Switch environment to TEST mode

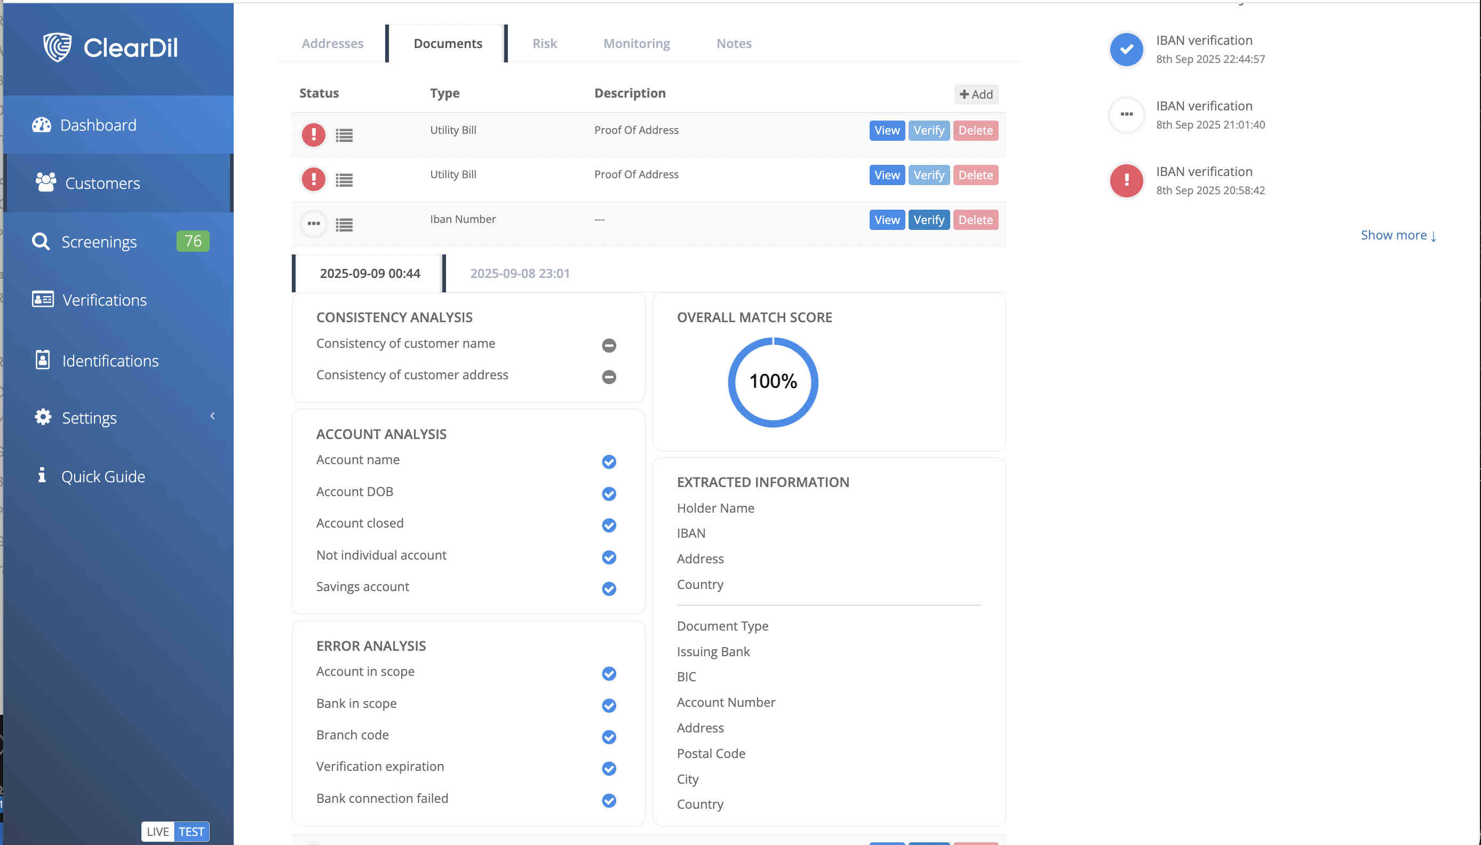[x=192, y=831]
